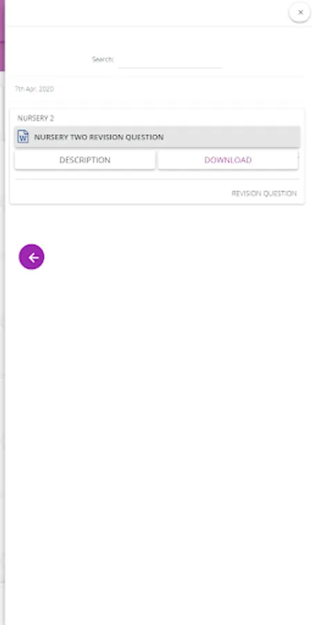Focus the Search input field
Screen dimensions: 312x625
(170, 60)
